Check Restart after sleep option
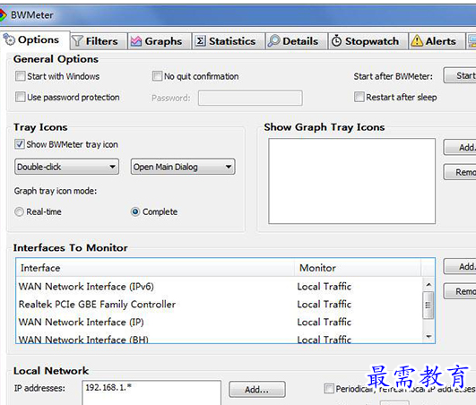The image size is (476, 405). (x=359, y=97)
